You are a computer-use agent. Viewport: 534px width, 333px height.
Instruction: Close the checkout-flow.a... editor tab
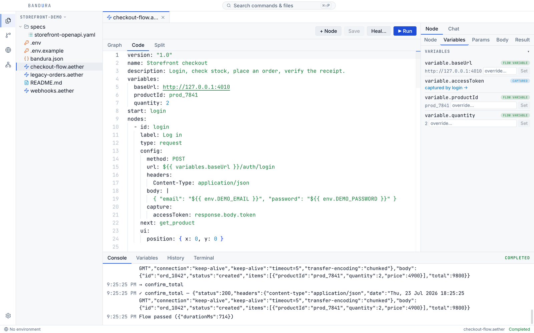(163, 17)
